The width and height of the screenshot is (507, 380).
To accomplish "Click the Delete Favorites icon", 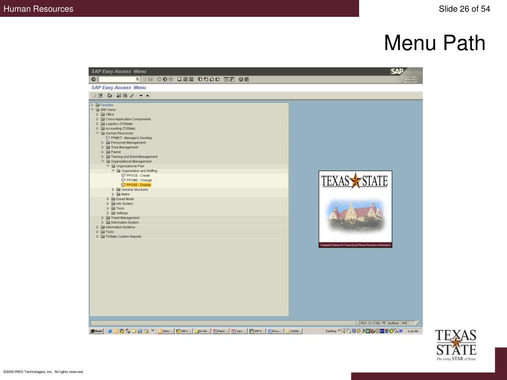I will tap(125, 95).
